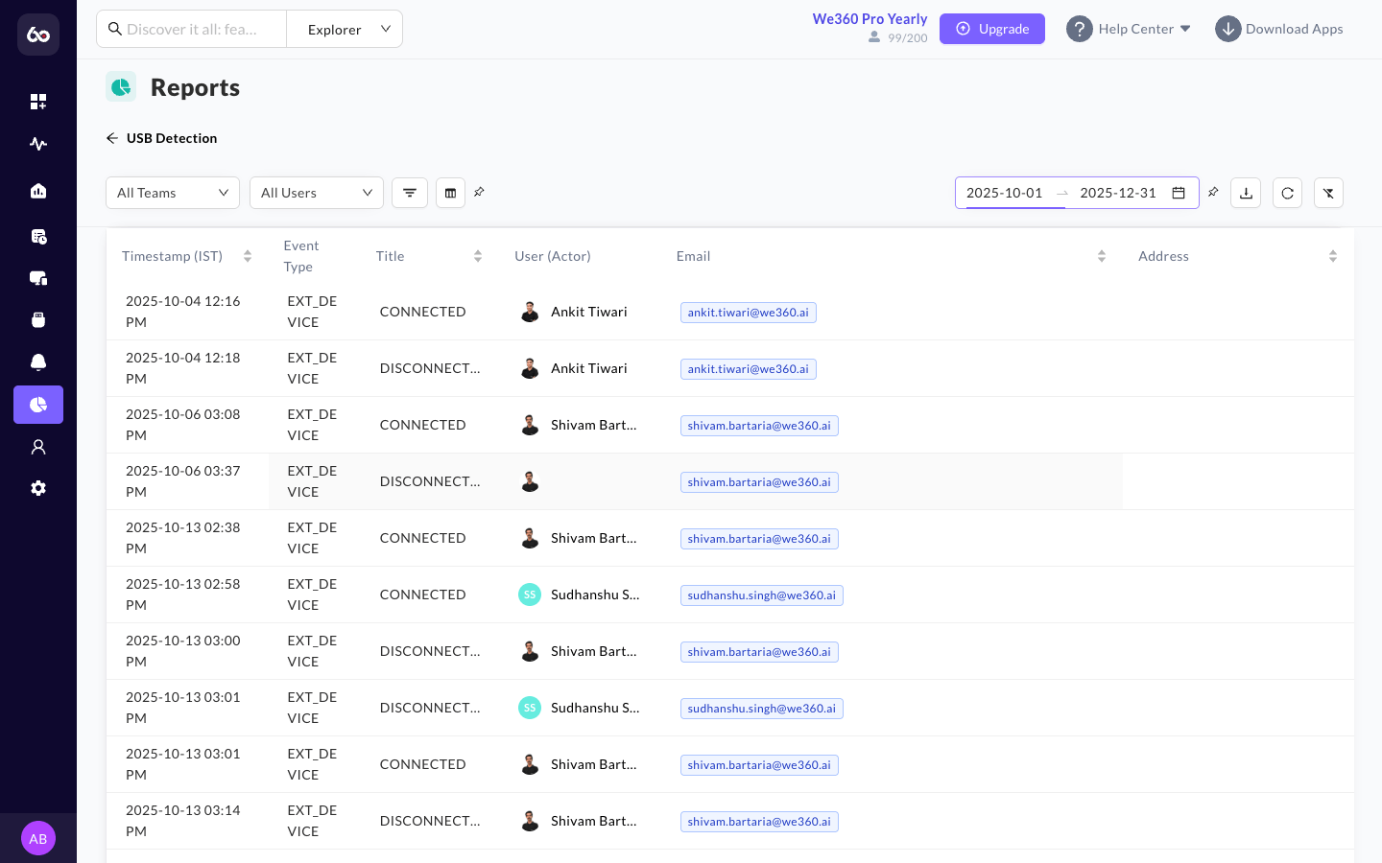The width and height of the screenshot is (1382, 863).
Task: Click the Discover it all search field
Action: click(192, 29)
